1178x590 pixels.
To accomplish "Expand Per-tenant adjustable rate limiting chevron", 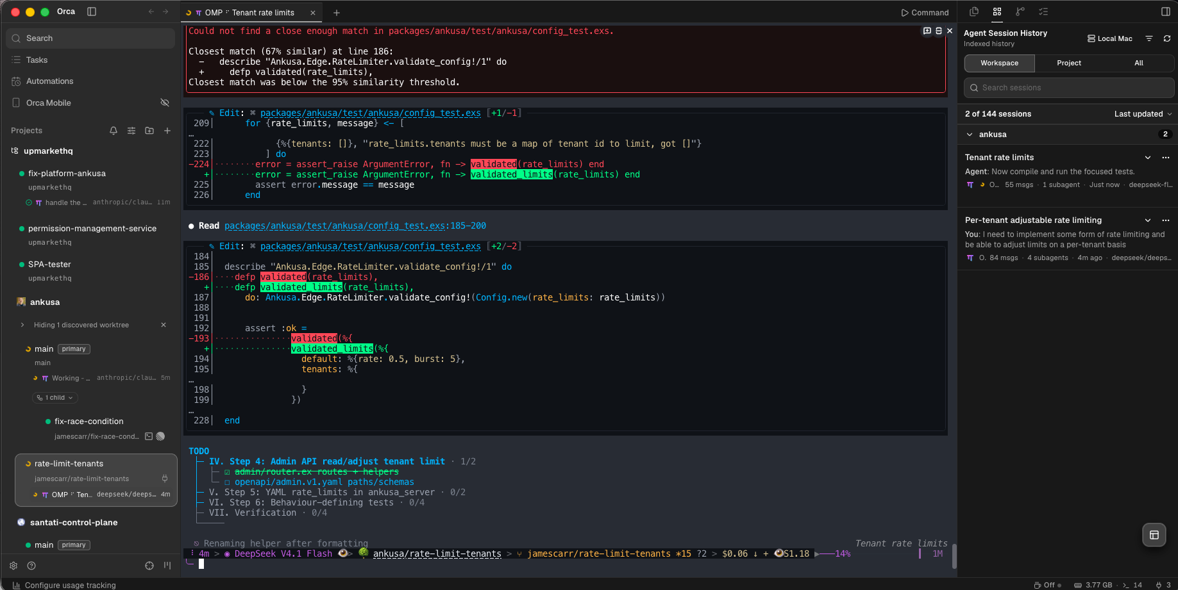I will [1148, 220].
